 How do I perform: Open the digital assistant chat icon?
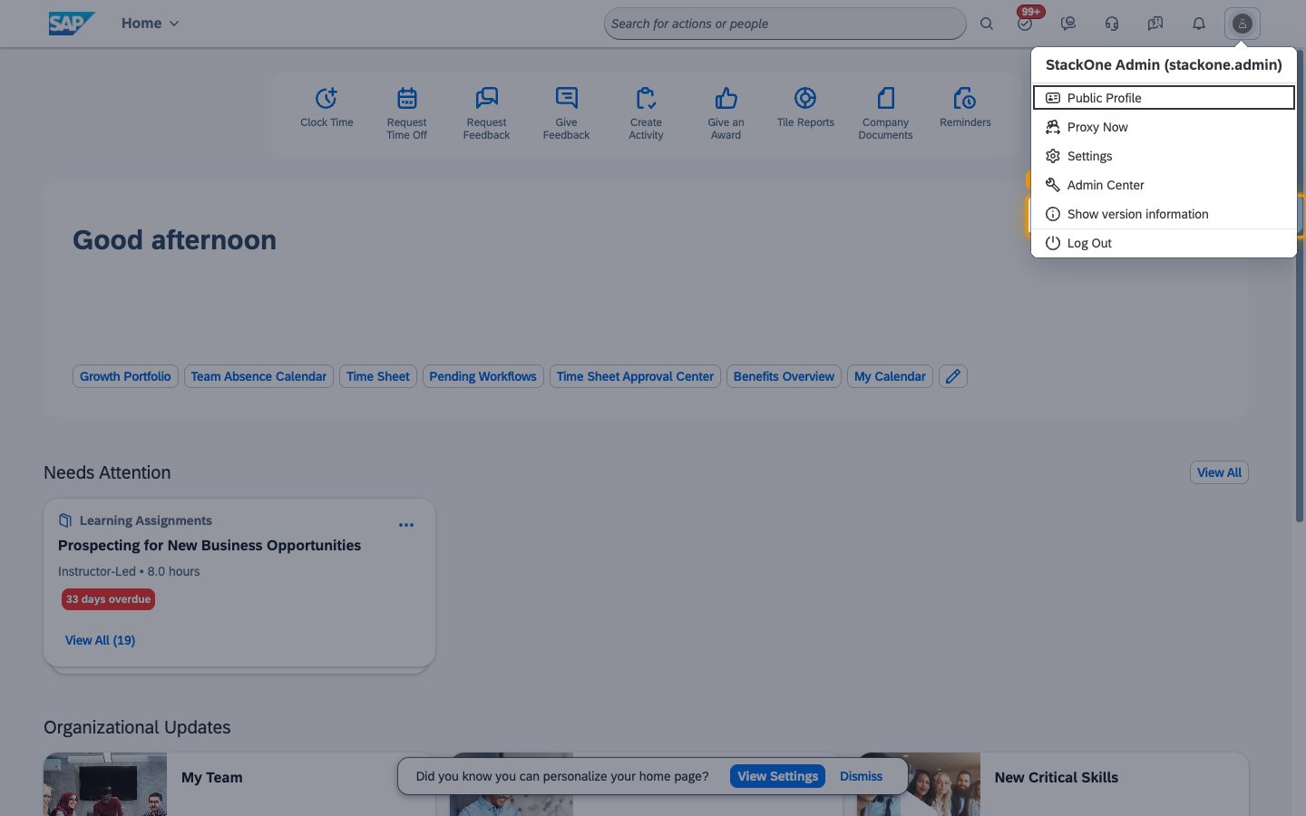pos(1068,24)
